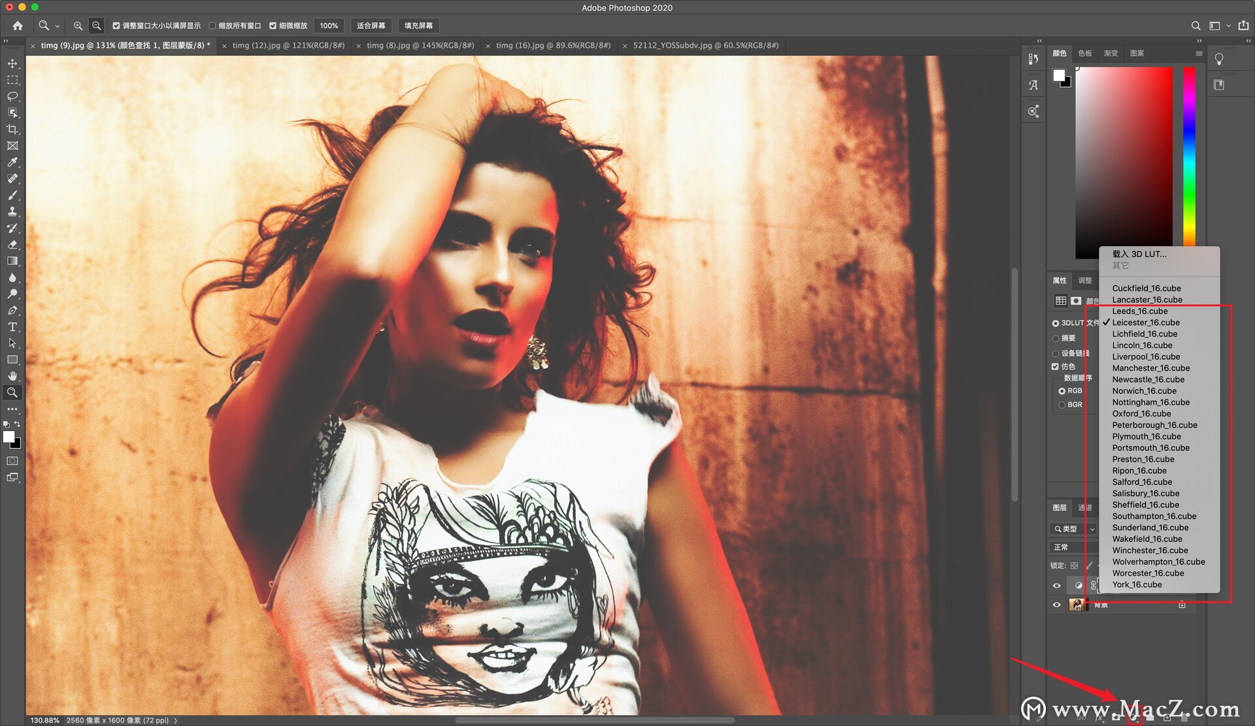Select the Hand tool
This screenshot has width=1255, height=726.
pyautogui.click(x=12, y=376)
